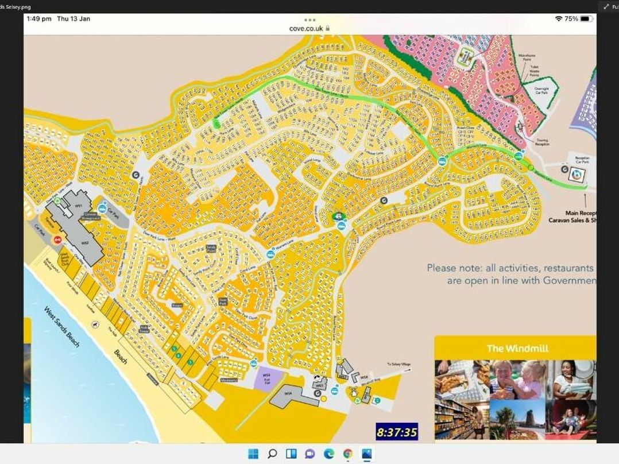619x464 pixels.
Task: Click the red no-entry symbol near the west Car Park
Action: (x=57, y=239)
